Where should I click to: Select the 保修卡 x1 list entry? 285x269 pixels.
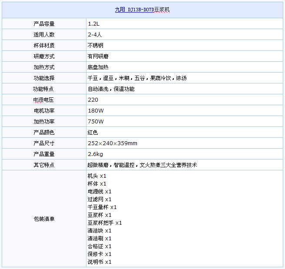click(99, 254)
